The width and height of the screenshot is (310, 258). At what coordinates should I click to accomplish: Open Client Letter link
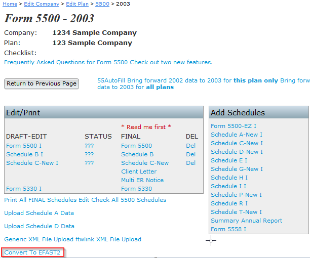(139, 171)
